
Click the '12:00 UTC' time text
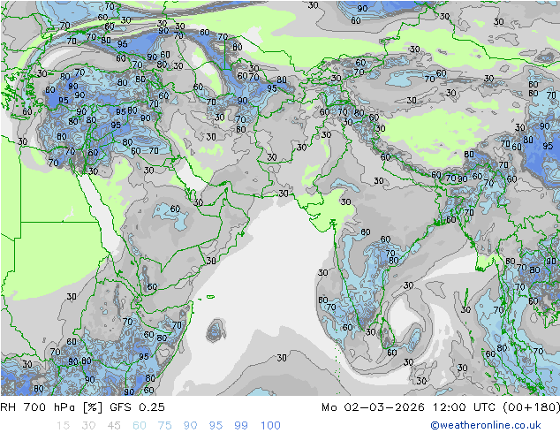464,407
